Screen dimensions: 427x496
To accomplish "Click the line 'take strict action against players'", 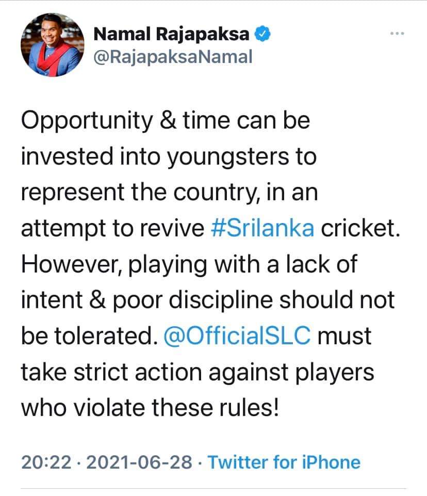I will click(x=198, y=372).
